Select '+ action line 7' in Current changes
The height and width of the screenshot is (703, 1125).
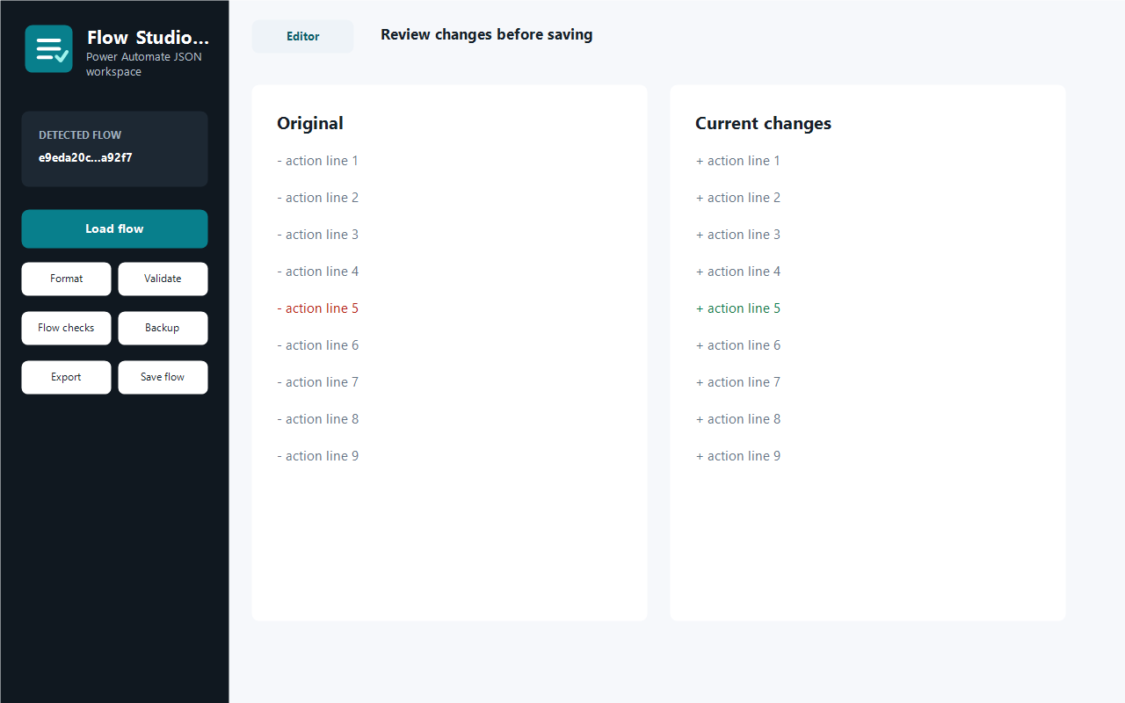tap(738, 382)
